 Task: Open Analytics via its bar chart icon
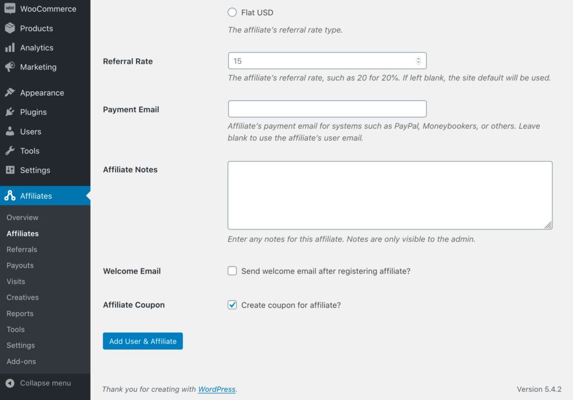[10, 48]
